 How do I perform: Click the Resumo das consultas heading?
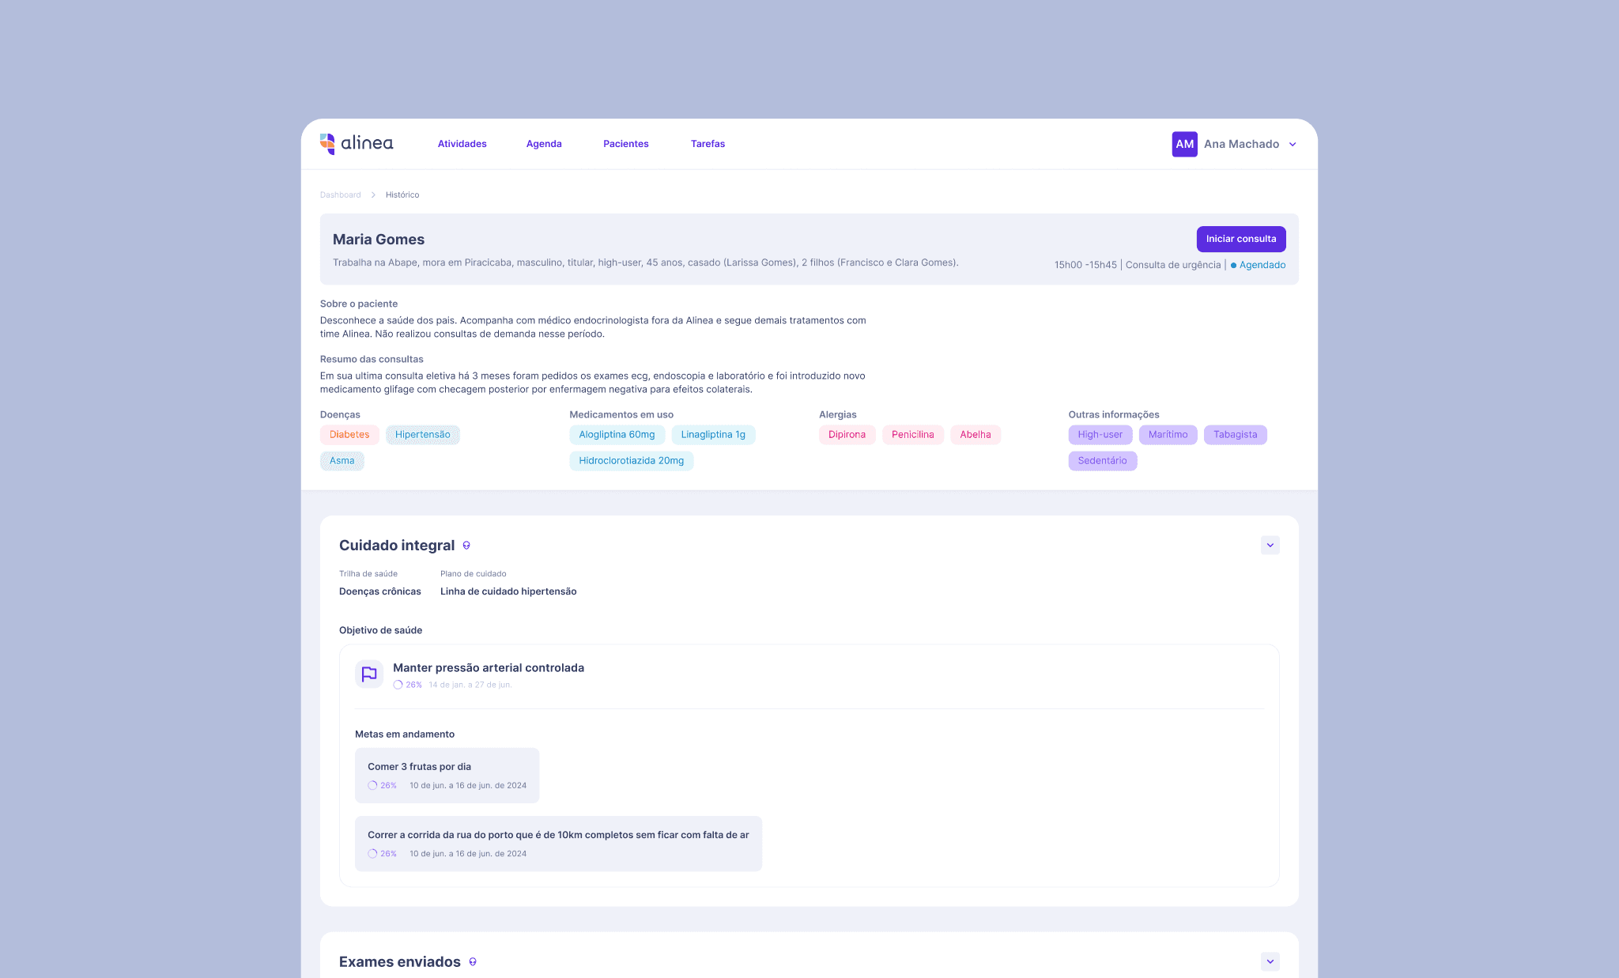(371, 359)
